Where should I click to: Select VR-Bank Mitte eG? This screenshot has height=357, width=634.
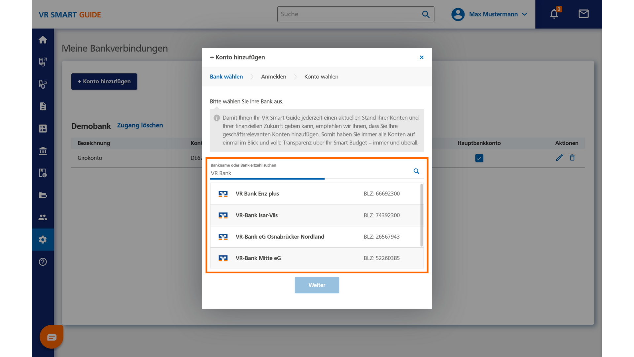click(315, 258)
